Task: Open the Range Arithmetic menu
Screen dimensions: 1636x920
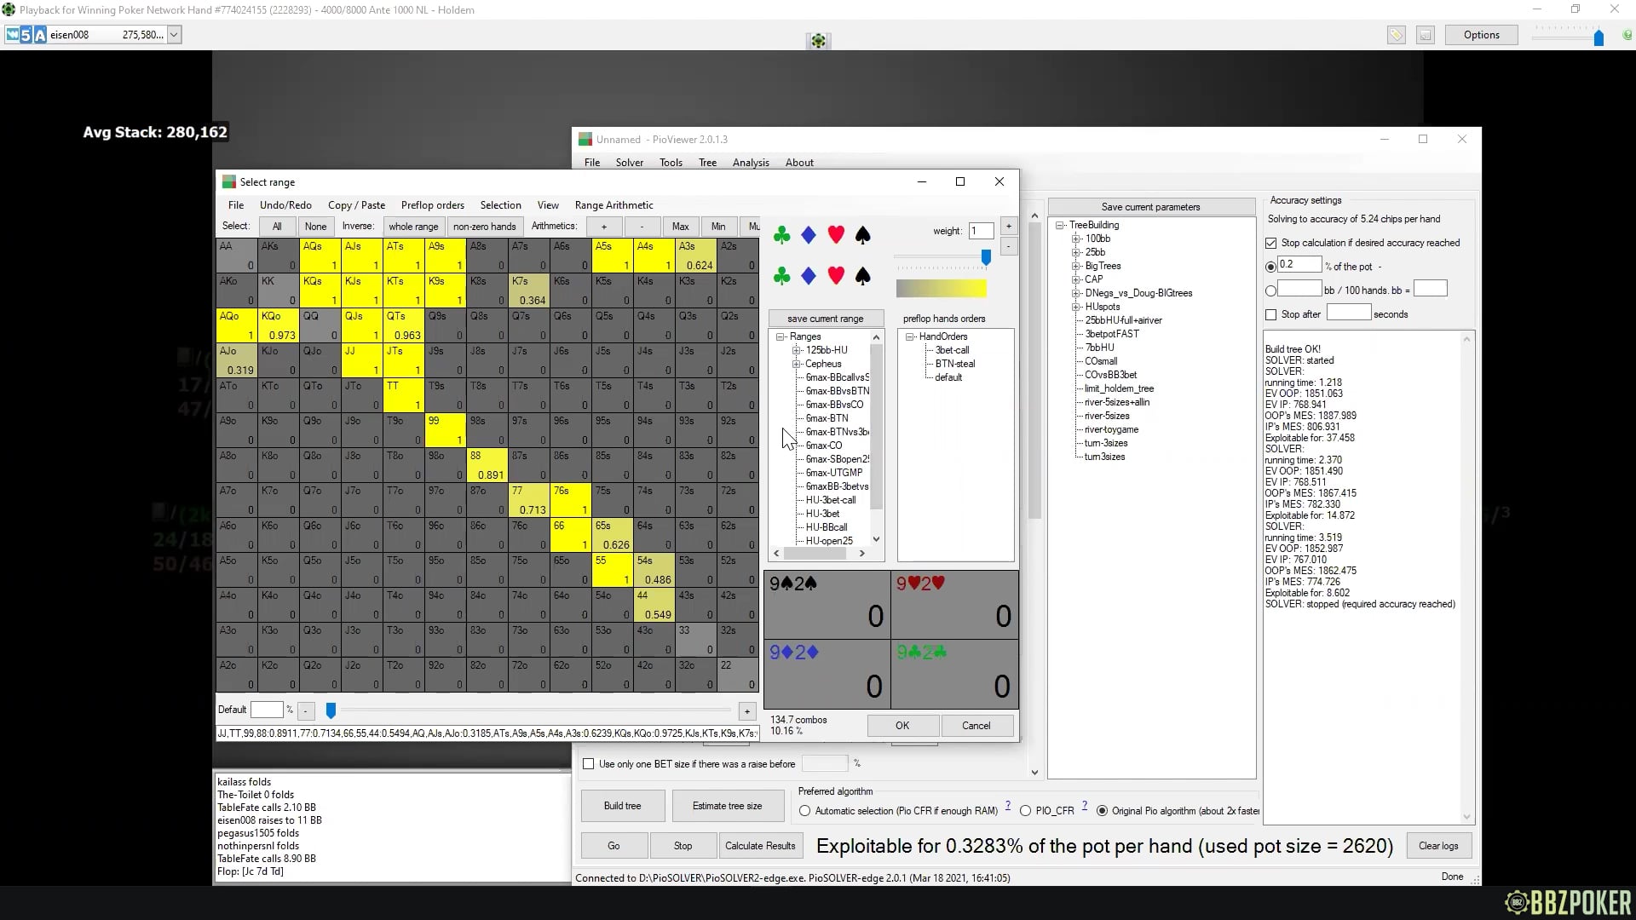Action: [613, 205]
